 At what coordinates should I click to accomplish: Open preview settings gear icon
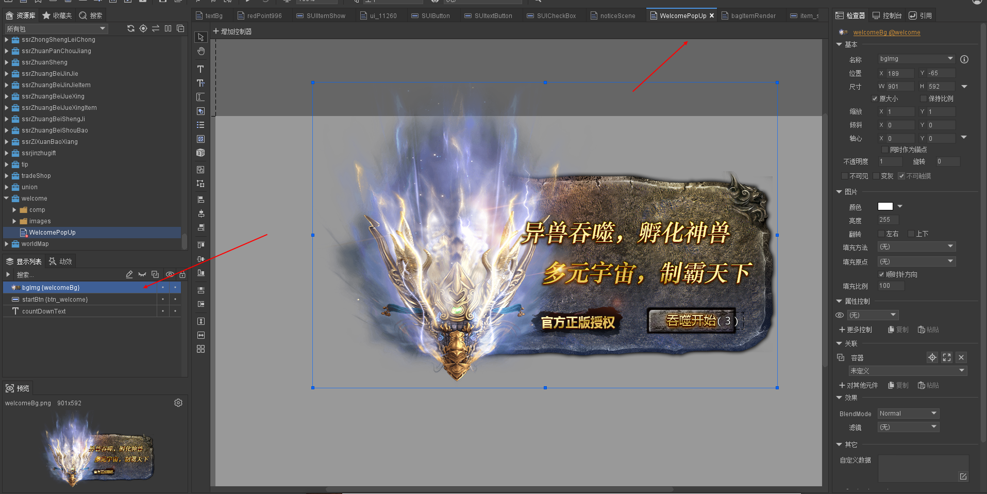[178, 403]
